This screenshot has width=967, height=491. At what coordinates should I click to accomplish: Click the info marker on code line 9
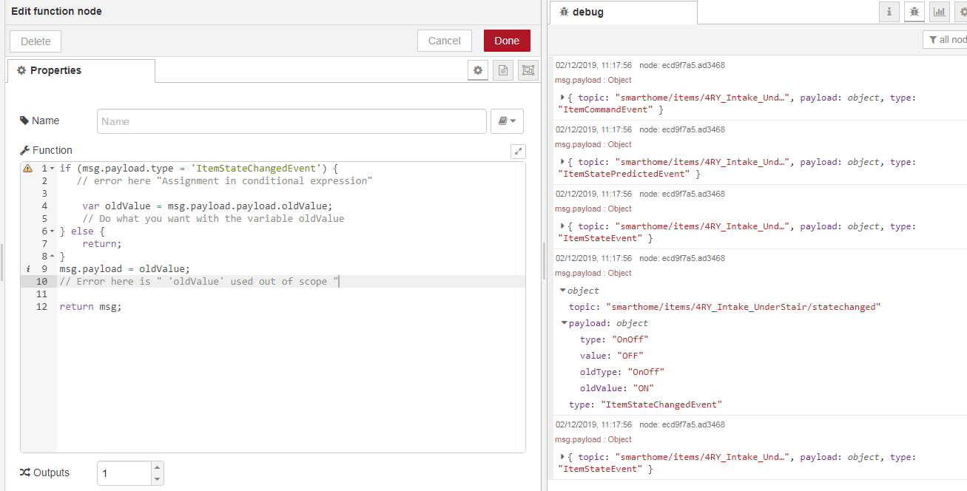(27, 269)
